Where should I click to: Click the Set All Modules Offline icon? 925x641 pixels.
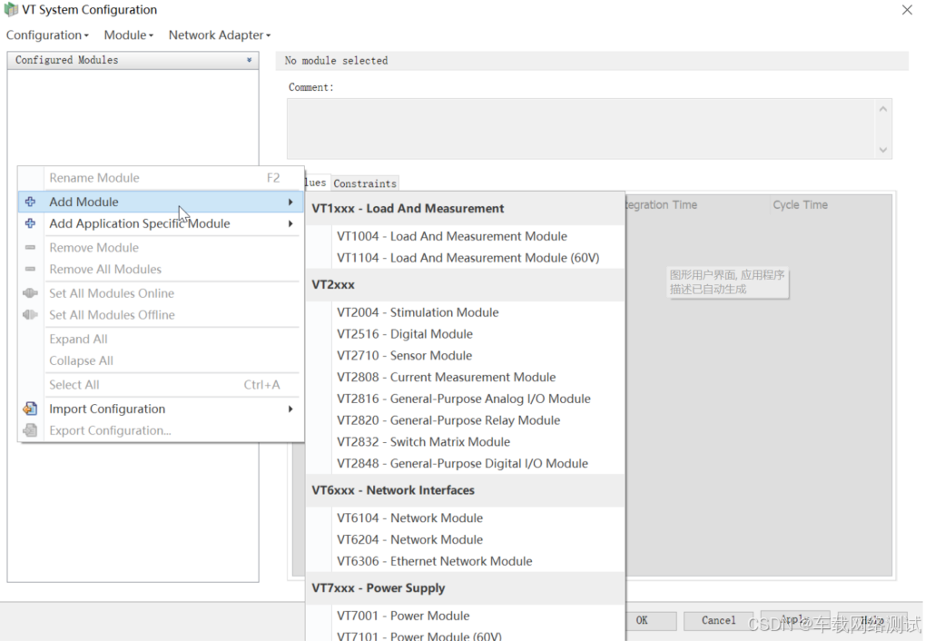[30, 314]
